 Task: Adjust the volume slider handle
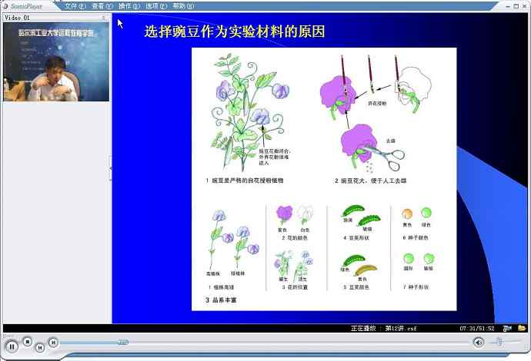(x=499, y=342)
